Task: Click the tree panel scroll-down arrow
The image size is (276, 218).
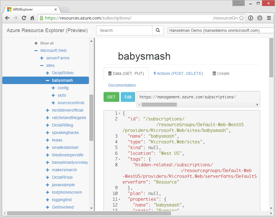Action: point(91,208)
